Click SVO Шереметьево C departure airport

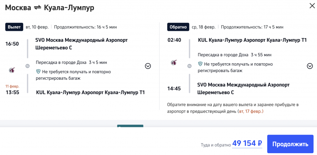(81, 44)
